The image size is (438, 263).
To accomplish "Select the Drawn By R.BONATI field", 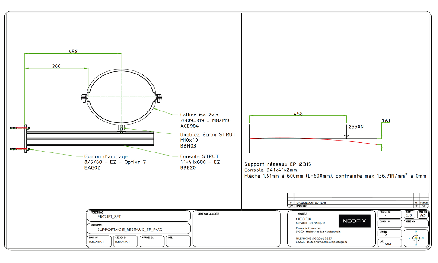I will [x=99, y=241].
